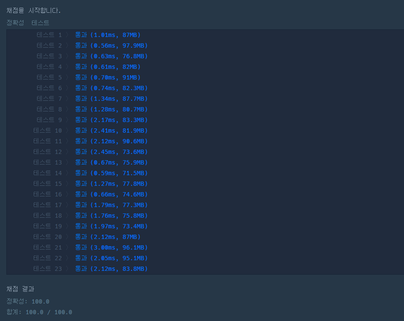Click the '테스트 19' row label
The height and width of the screenshot is (321, 404).
coord(48,226)
